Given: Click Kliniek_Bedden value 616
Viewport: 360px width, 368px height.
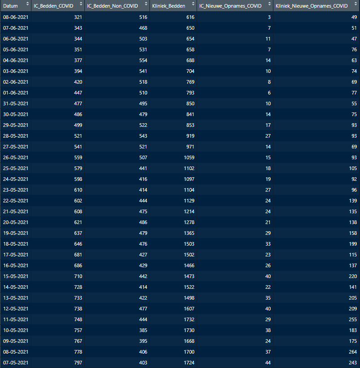Looking at the screenshot, I should [x=190, y=17].
